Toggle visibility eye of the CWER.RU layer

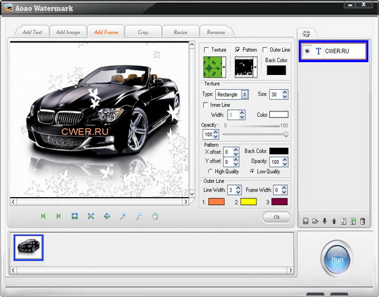click(307, 51)
